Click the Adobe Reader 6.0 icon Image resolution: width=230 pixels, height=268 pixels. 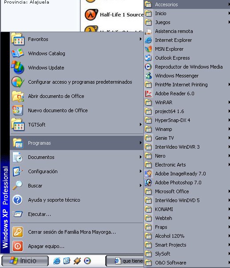(148, 93)
